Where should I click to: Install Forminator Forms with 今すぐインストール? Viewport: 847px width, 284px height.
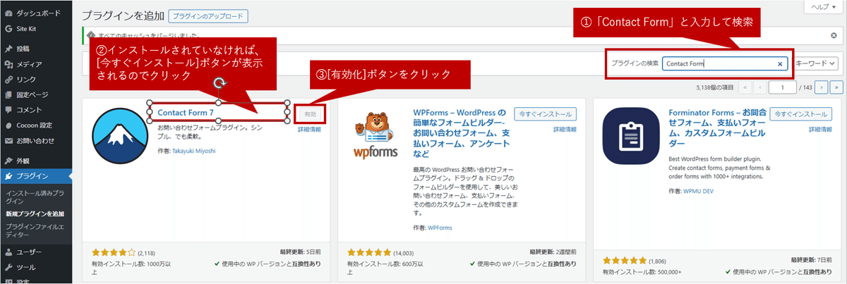(800, 113)
